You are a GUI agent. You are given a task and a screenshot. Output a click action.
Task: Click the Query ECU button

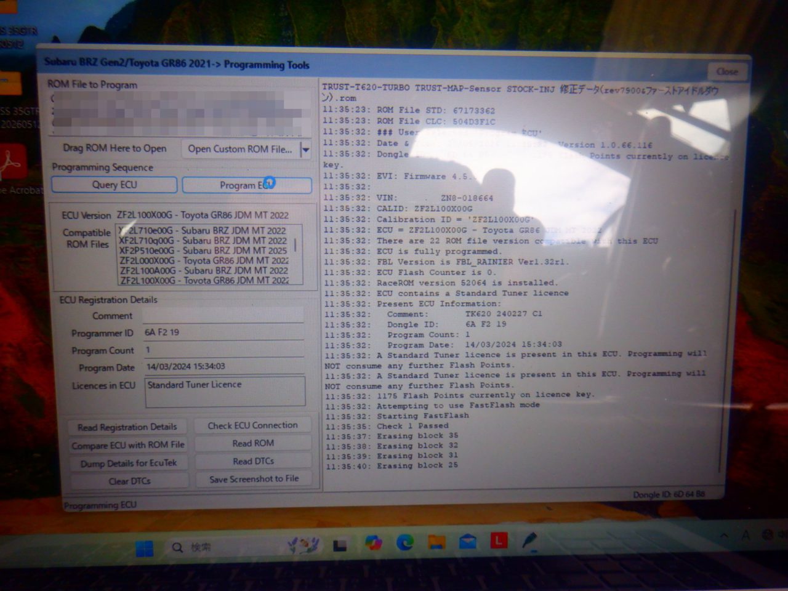(115, 185)
